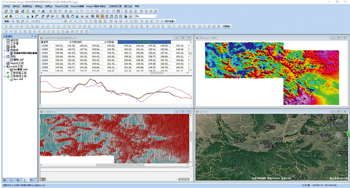The width and height of the screenshot is (350, 188).
Task: Open the 拓扑检查 dropdown
Action: pos(170,21)
